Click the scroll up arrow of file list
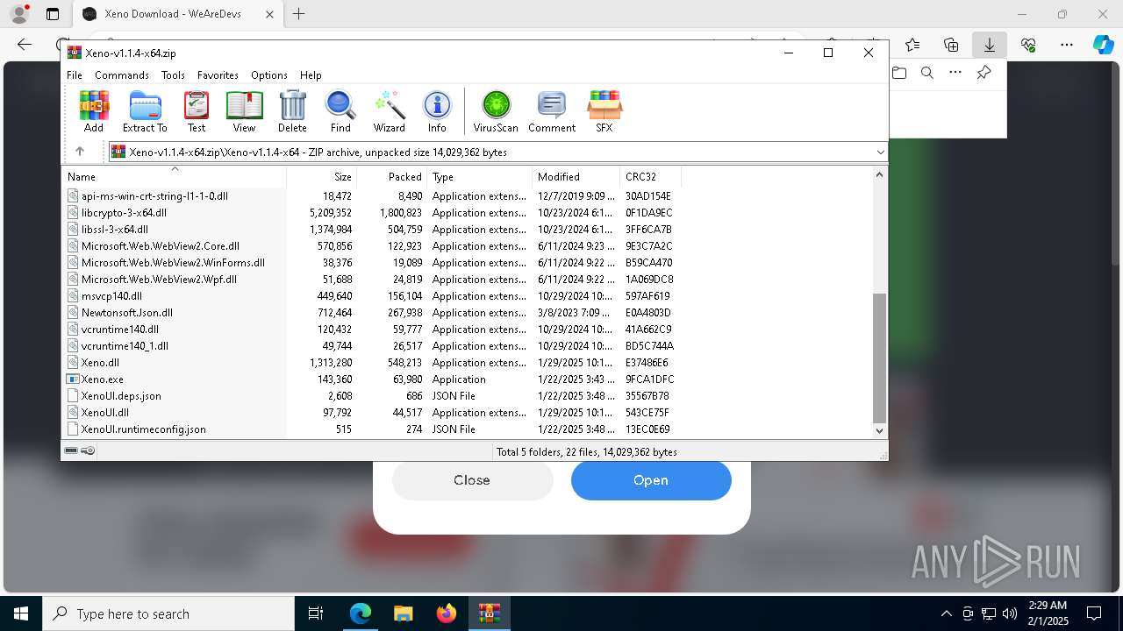Screen dimensions: 1123x631 (x=880, y=174)
